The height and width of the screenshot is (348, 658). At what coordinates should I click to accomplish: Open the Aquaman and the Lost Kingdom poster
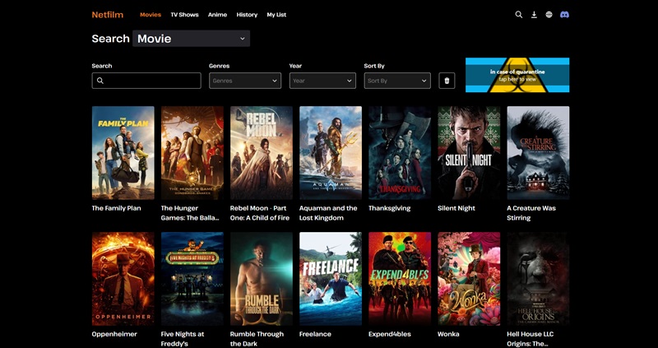tap(331, 153)
